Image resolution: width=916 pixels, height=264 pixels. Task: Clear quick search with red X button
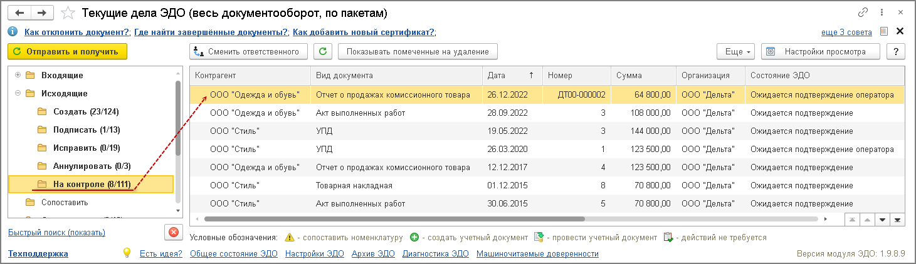(174, 233)
